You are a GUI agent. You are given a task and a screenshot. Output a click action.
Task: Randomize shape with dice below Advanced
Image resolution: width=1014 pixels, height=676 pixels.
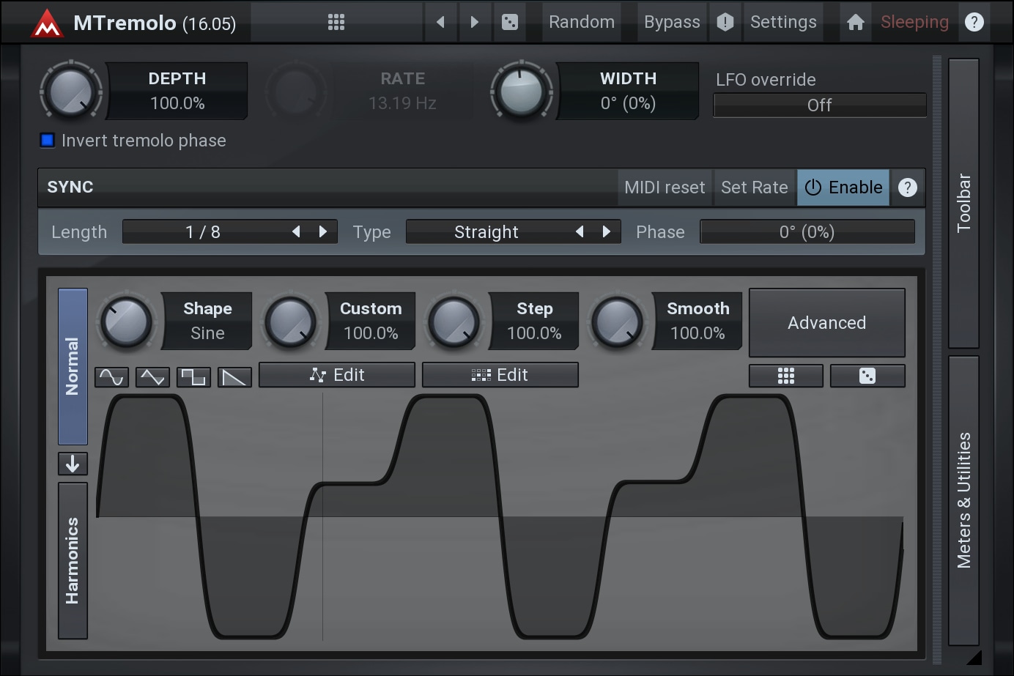click(867, 376)
